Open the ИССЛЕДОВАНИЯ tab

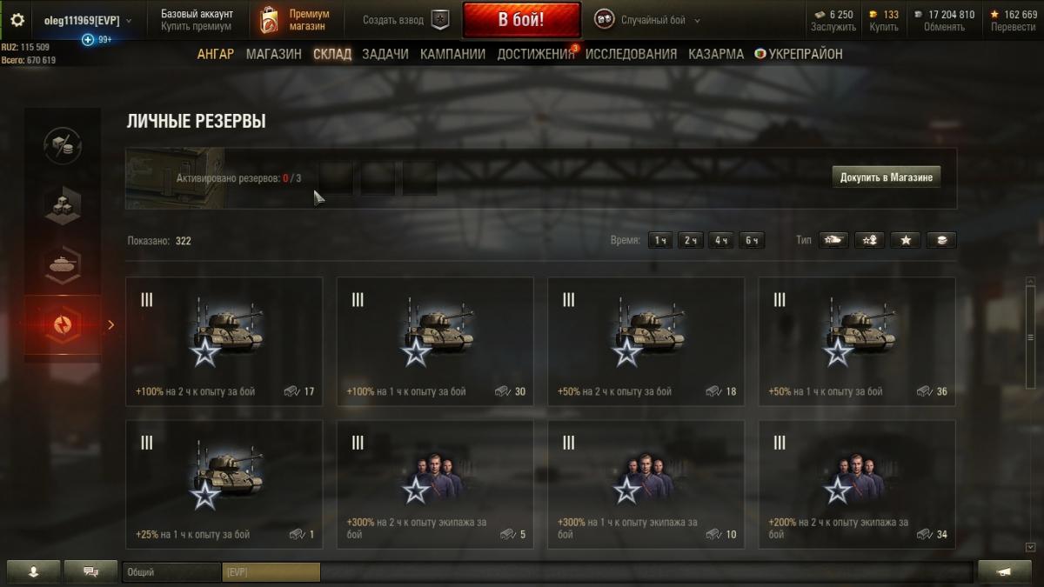tap(631, 54)
